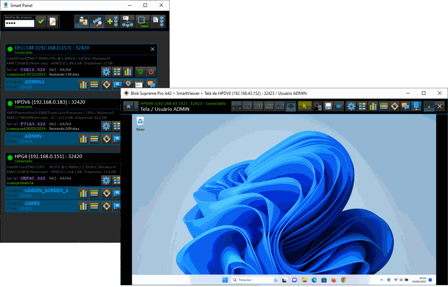
Task: Click the ADMIN1 user name
Action: (34, 82)
